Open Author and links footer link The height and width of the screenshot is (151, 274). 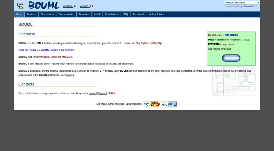click(115, 104)
